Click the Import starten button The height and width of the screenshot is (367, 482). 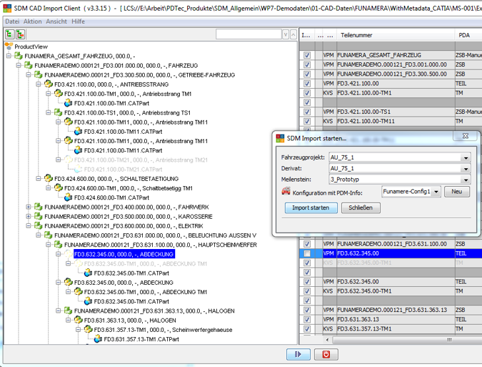[x=311, y=208]
